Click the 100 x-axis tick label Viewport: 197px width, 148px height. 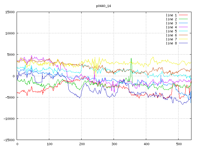49,144
